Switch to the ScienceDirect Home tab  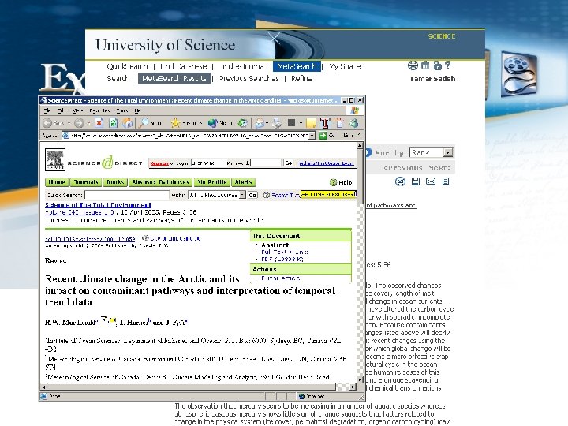(57, 182)
